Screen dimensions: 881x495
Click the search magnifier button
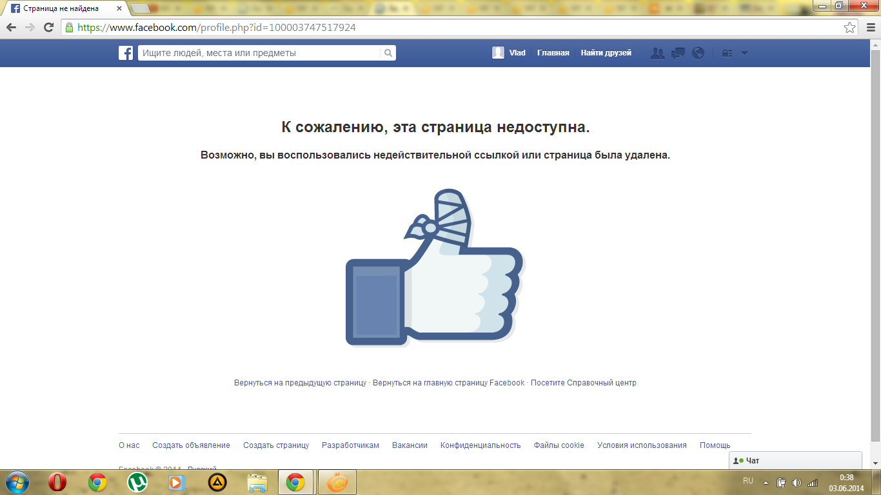388,53
